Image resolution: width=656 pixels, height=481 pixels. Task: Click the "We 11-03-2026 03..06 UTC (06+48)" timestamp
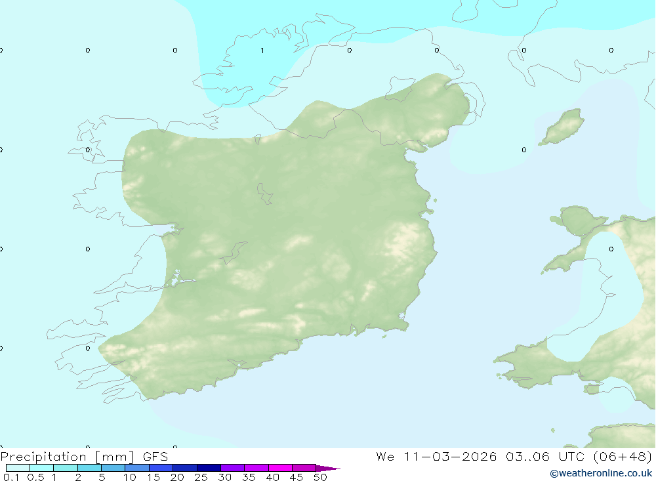pyautogui.click(x=514, y=456)
